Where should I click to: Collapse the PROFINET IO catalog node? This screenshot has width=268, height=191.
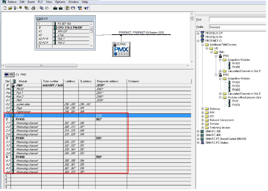pos(198,41)
